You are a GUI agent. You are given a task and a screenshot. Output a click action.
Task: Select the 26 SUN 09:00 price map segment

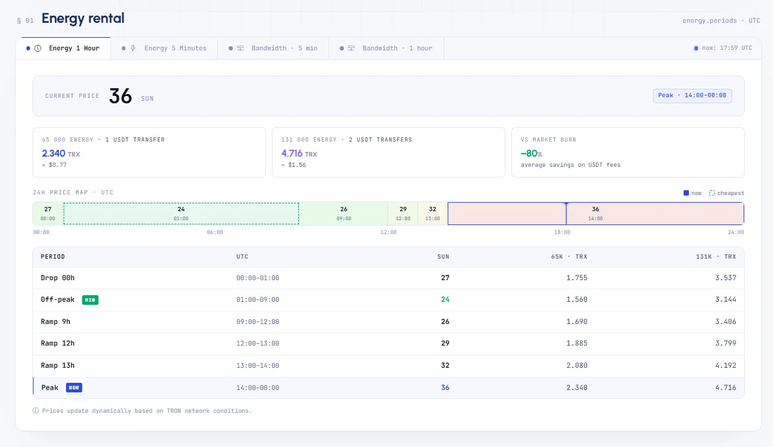click(x=343, y=214)
